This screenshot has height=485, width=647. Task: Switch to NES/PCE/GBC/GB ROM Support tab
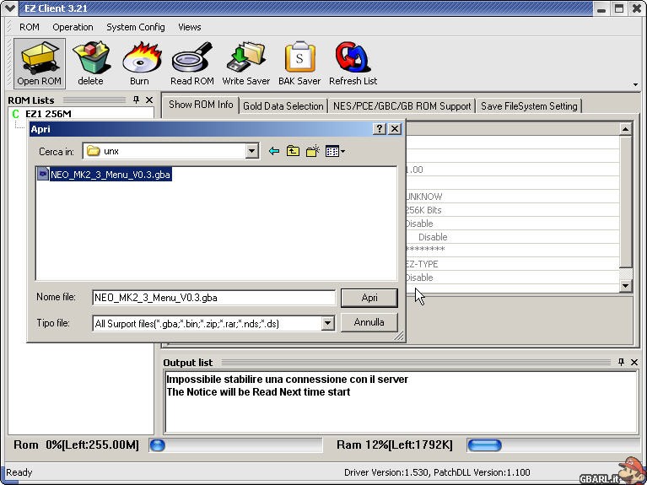[402, 106]
